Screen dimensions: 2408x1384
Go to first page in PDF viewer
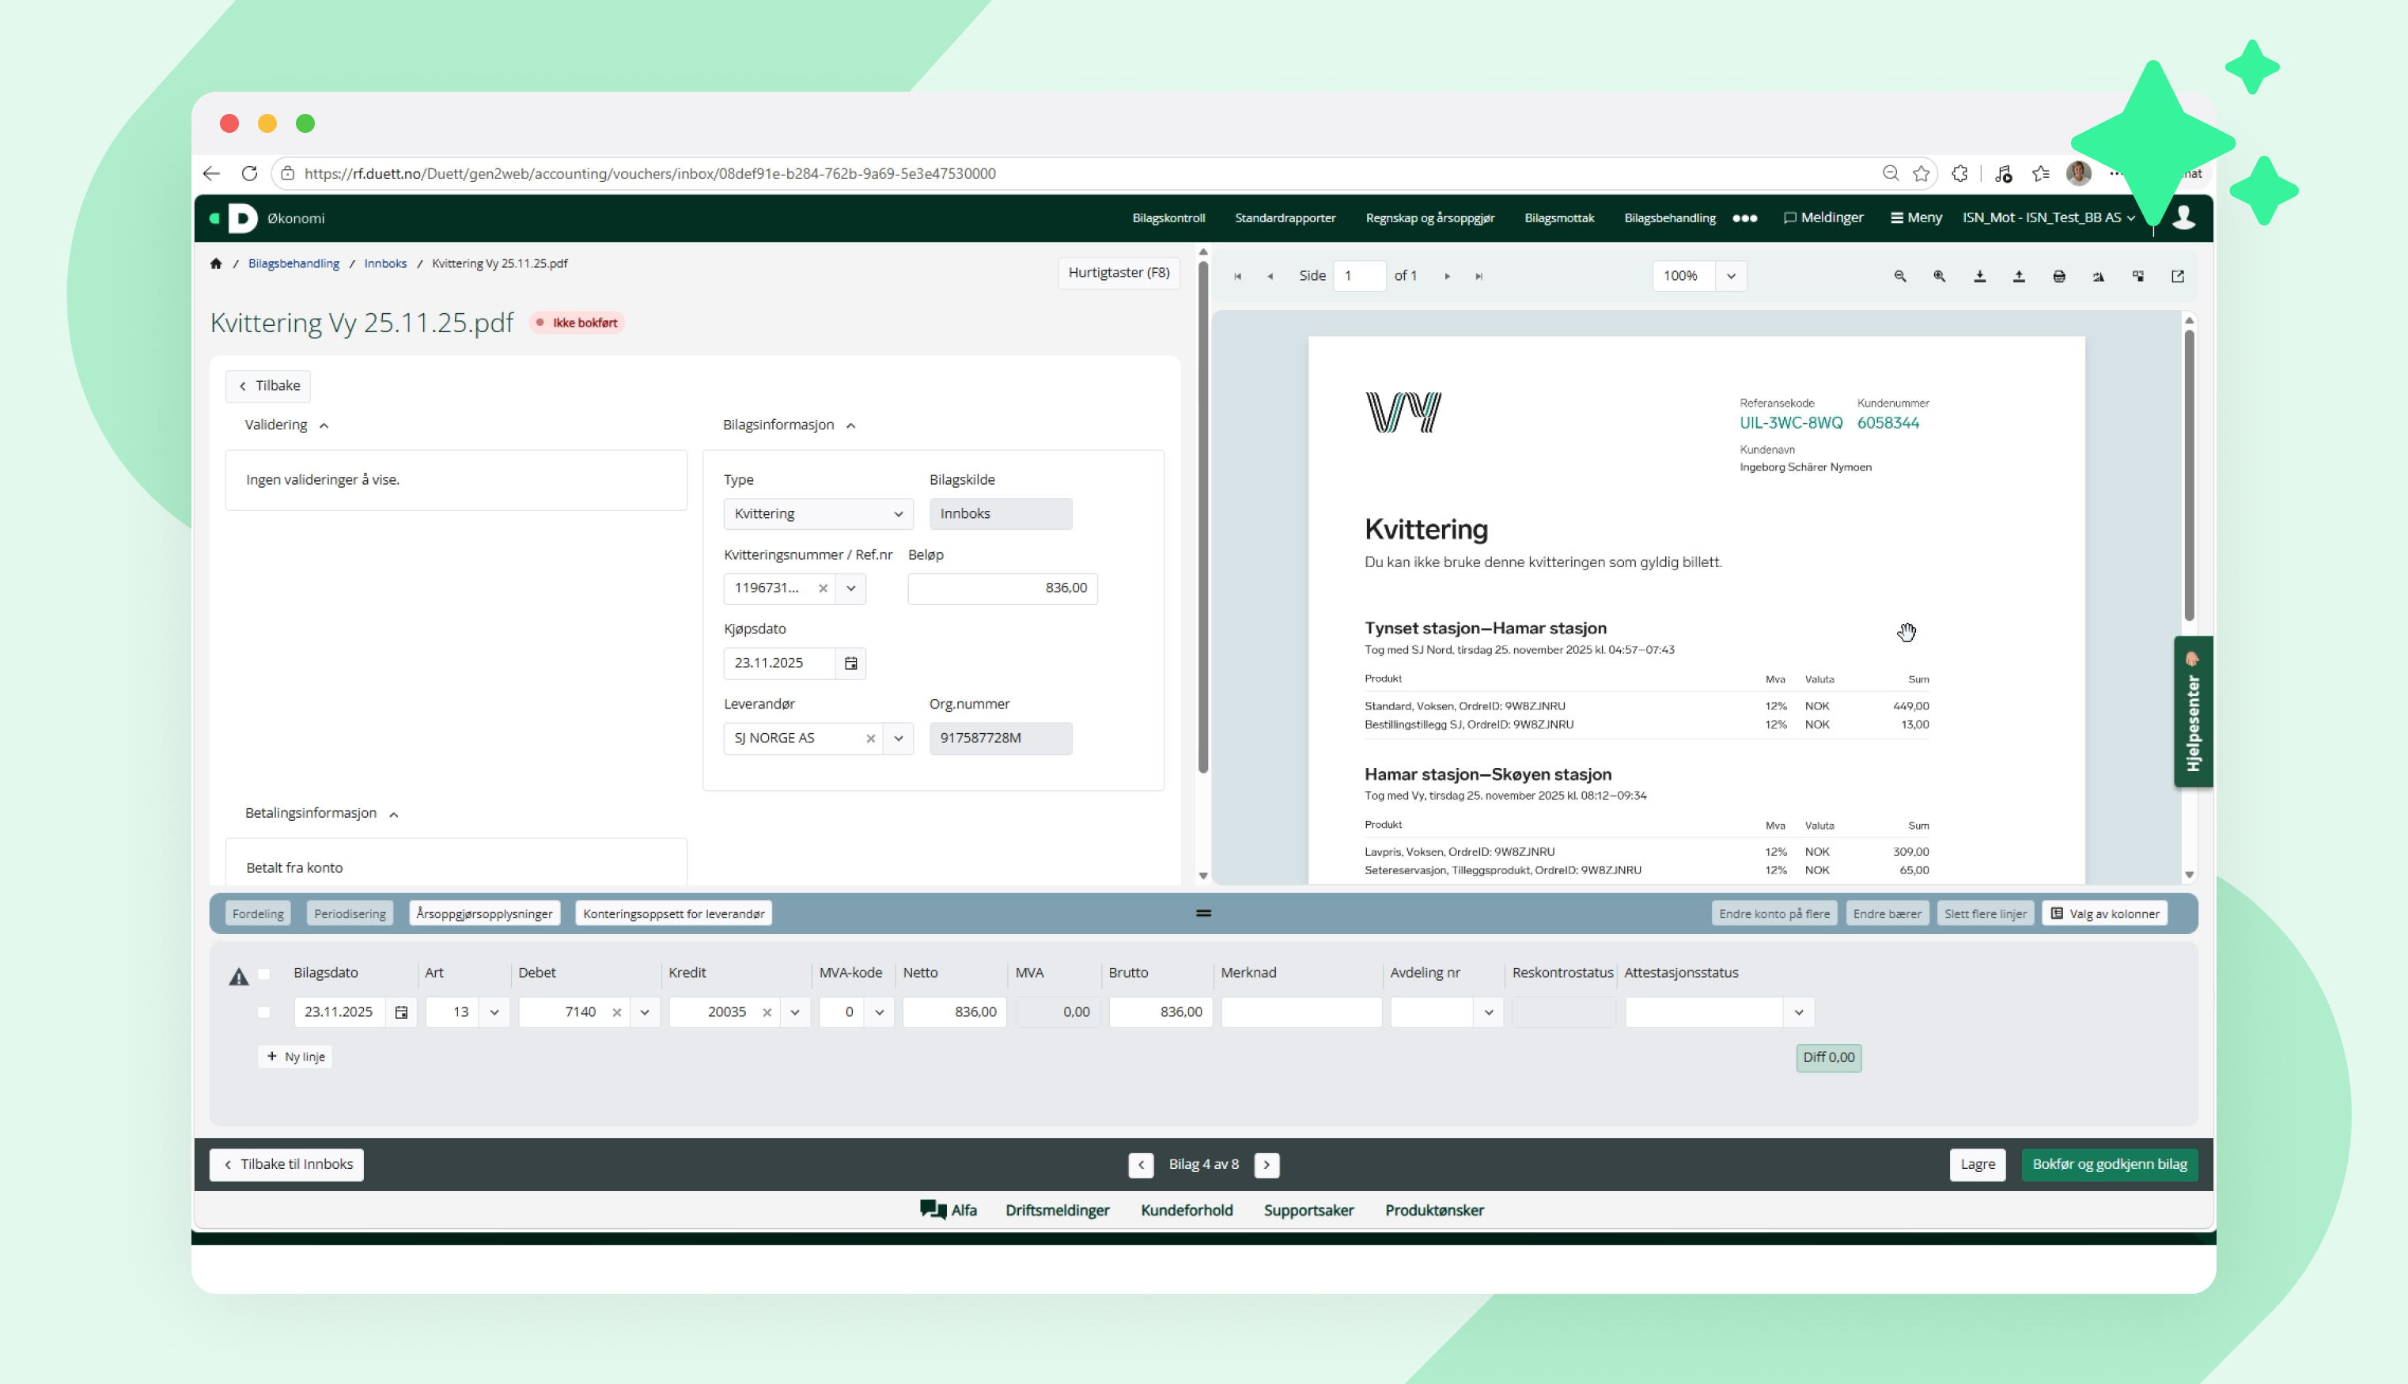click(1238, 277)
